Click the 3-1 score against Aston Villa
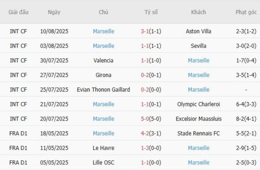 145,31
